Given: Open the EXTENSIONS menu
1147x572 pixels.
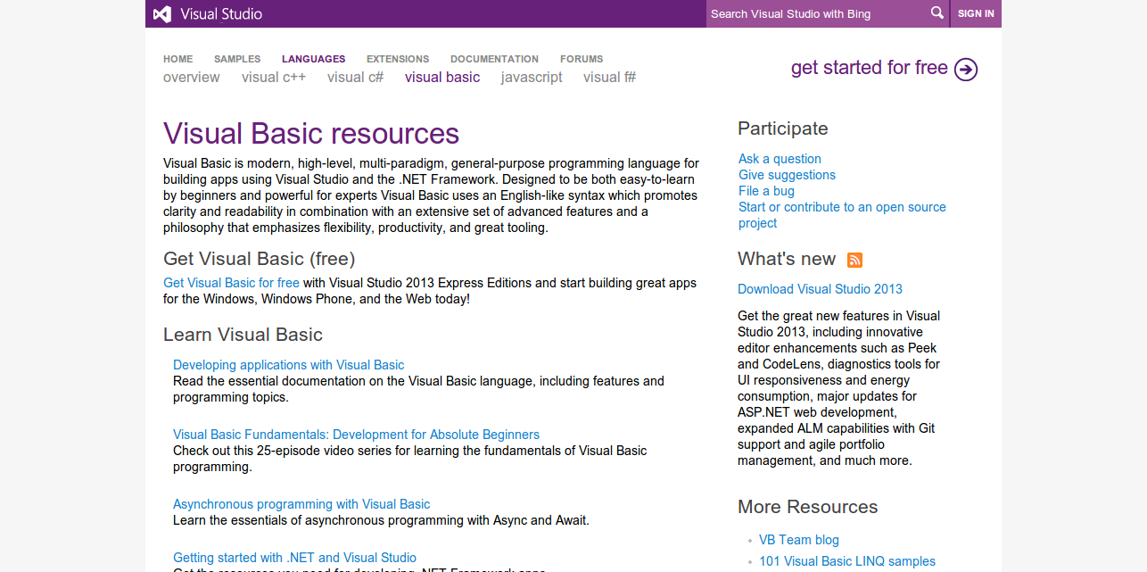Looking at the screenshot, I should (398, 59).
